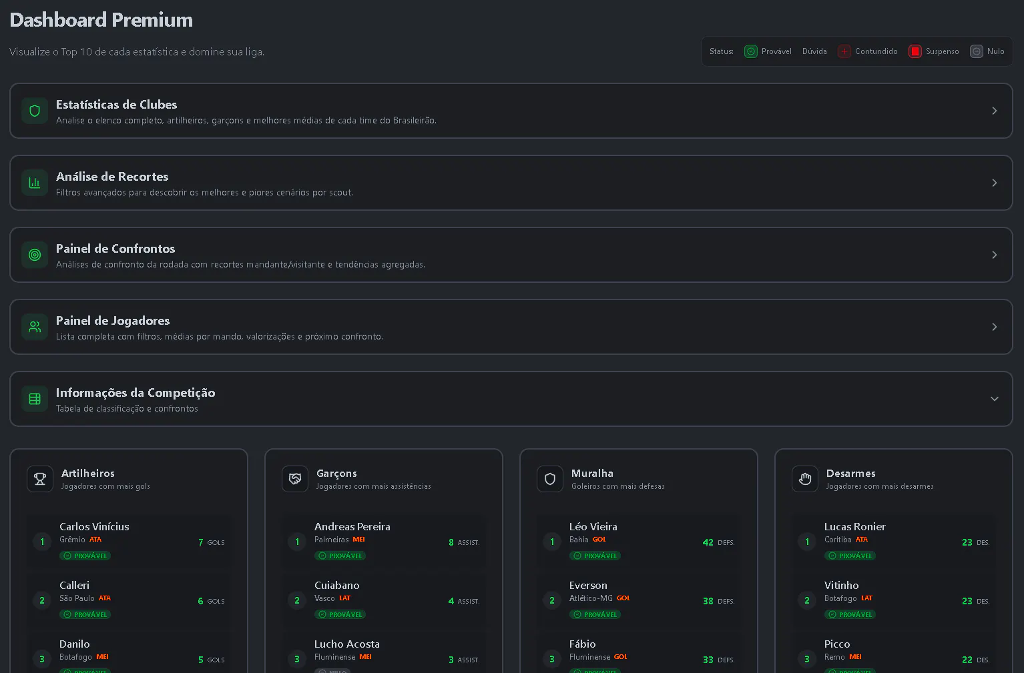The width and height of the screenshot is (1024, 673).
Task: Click the Muralha shield icon
Action: pos(550,479)
